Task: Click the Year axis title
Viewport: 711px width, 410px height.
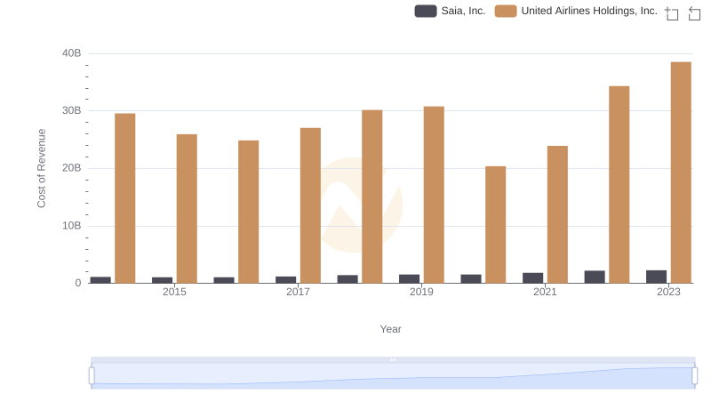Action: (391, 329)
